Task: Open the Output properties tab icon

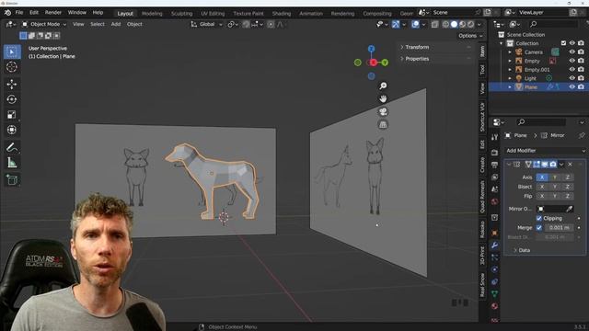Action: point(495,165)
